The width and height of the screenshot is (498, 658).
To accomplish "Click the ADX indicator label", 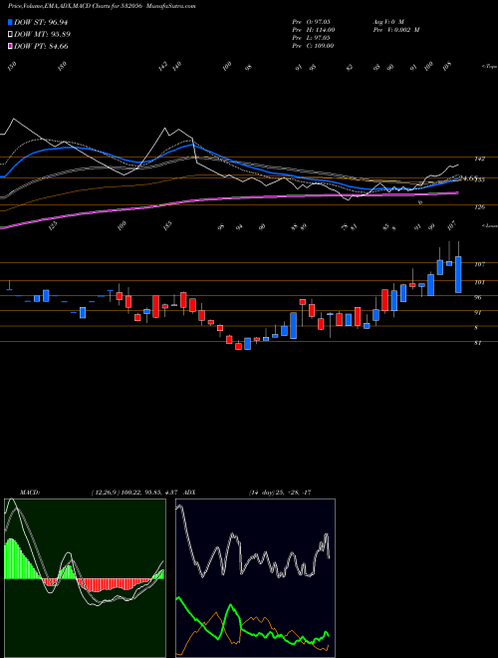I will tap(190, 493).
